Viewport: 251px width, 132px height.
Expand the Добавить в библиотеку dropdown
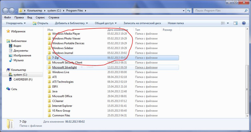point(72,23)
